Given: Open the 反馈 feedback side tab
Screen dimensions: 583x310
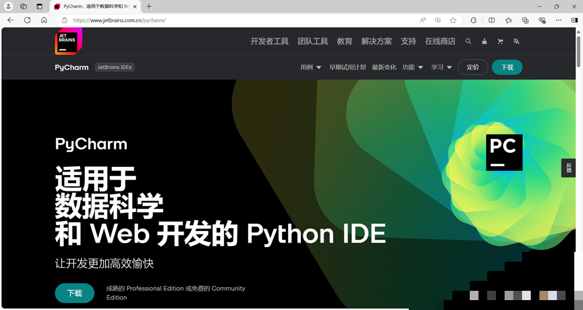Looking at the screenshot, I should click(x=568, y=168).
